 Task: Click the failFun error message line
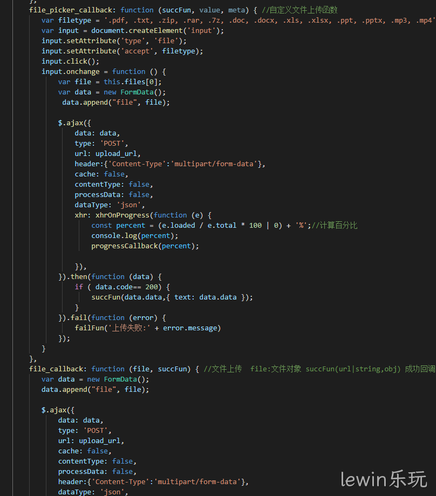148,328
